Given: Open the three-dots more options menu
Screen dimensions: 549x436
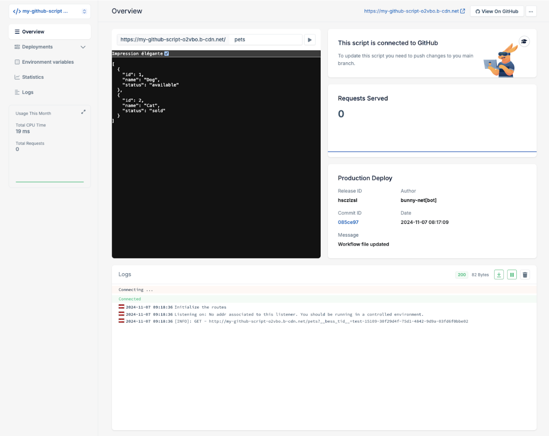Looking at the screenshot, I should click(531, 11).
